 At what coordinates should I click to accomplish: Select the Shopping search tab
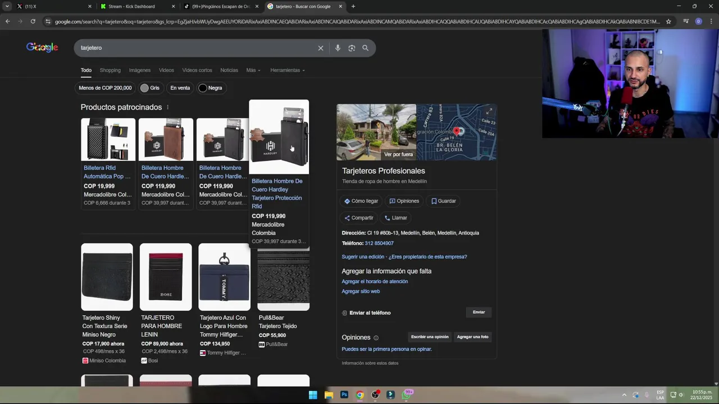(110, 70)
